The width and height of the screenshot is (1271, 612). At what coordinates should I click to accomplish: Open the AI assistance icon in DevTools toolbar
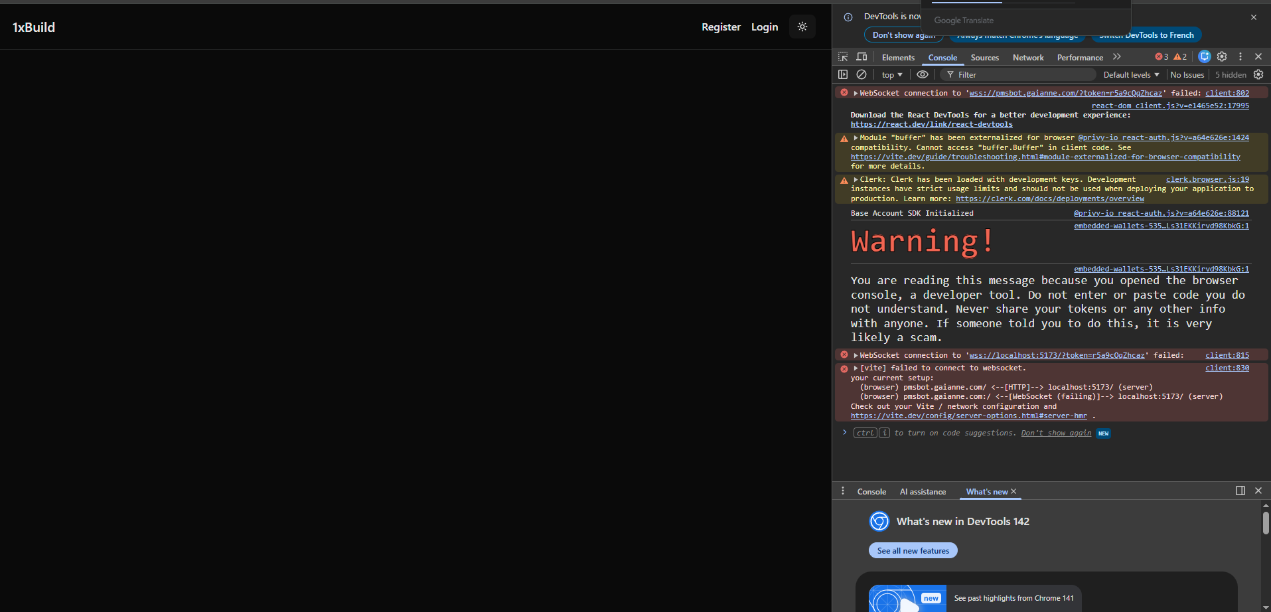[1205, 57]
